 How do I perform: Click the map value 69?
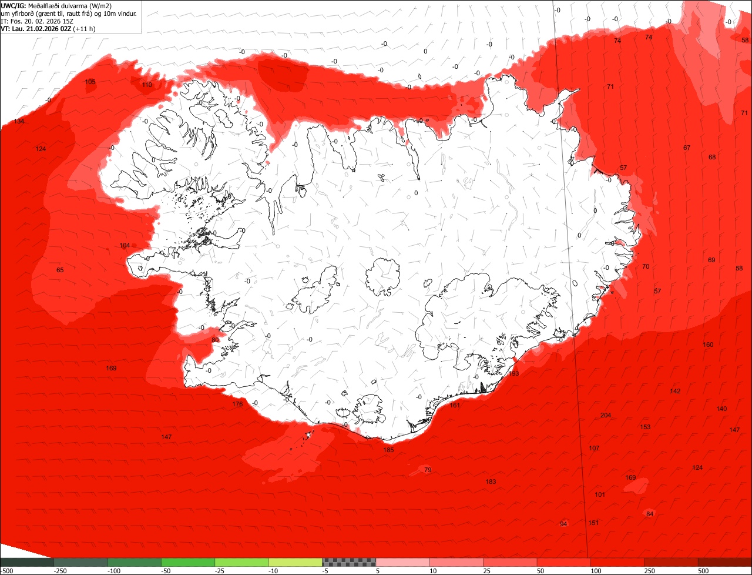click(711, 260)
